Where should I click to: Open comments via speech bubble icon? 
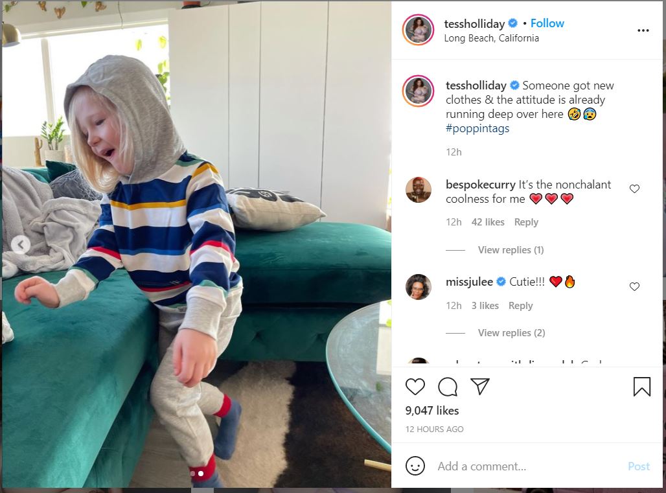point(448,386)
